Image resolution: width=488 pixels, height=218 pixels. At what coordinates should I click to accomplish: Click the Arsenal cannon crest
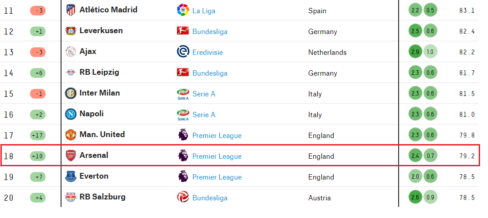pos(71,156)
